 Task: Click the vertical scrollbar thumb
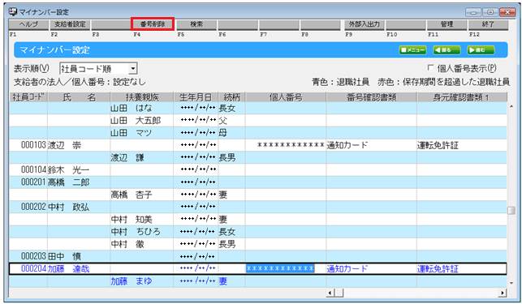(x=511, y=210)
